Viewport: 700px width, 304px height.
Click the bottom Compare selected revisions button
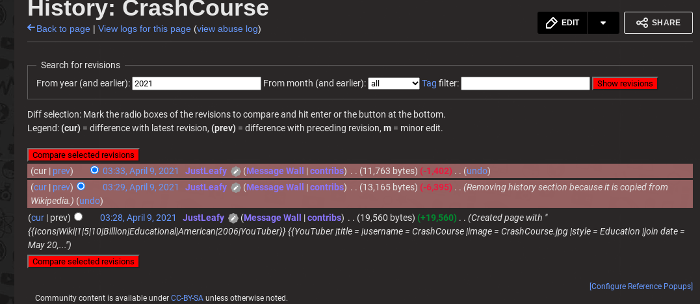point(83,261)
